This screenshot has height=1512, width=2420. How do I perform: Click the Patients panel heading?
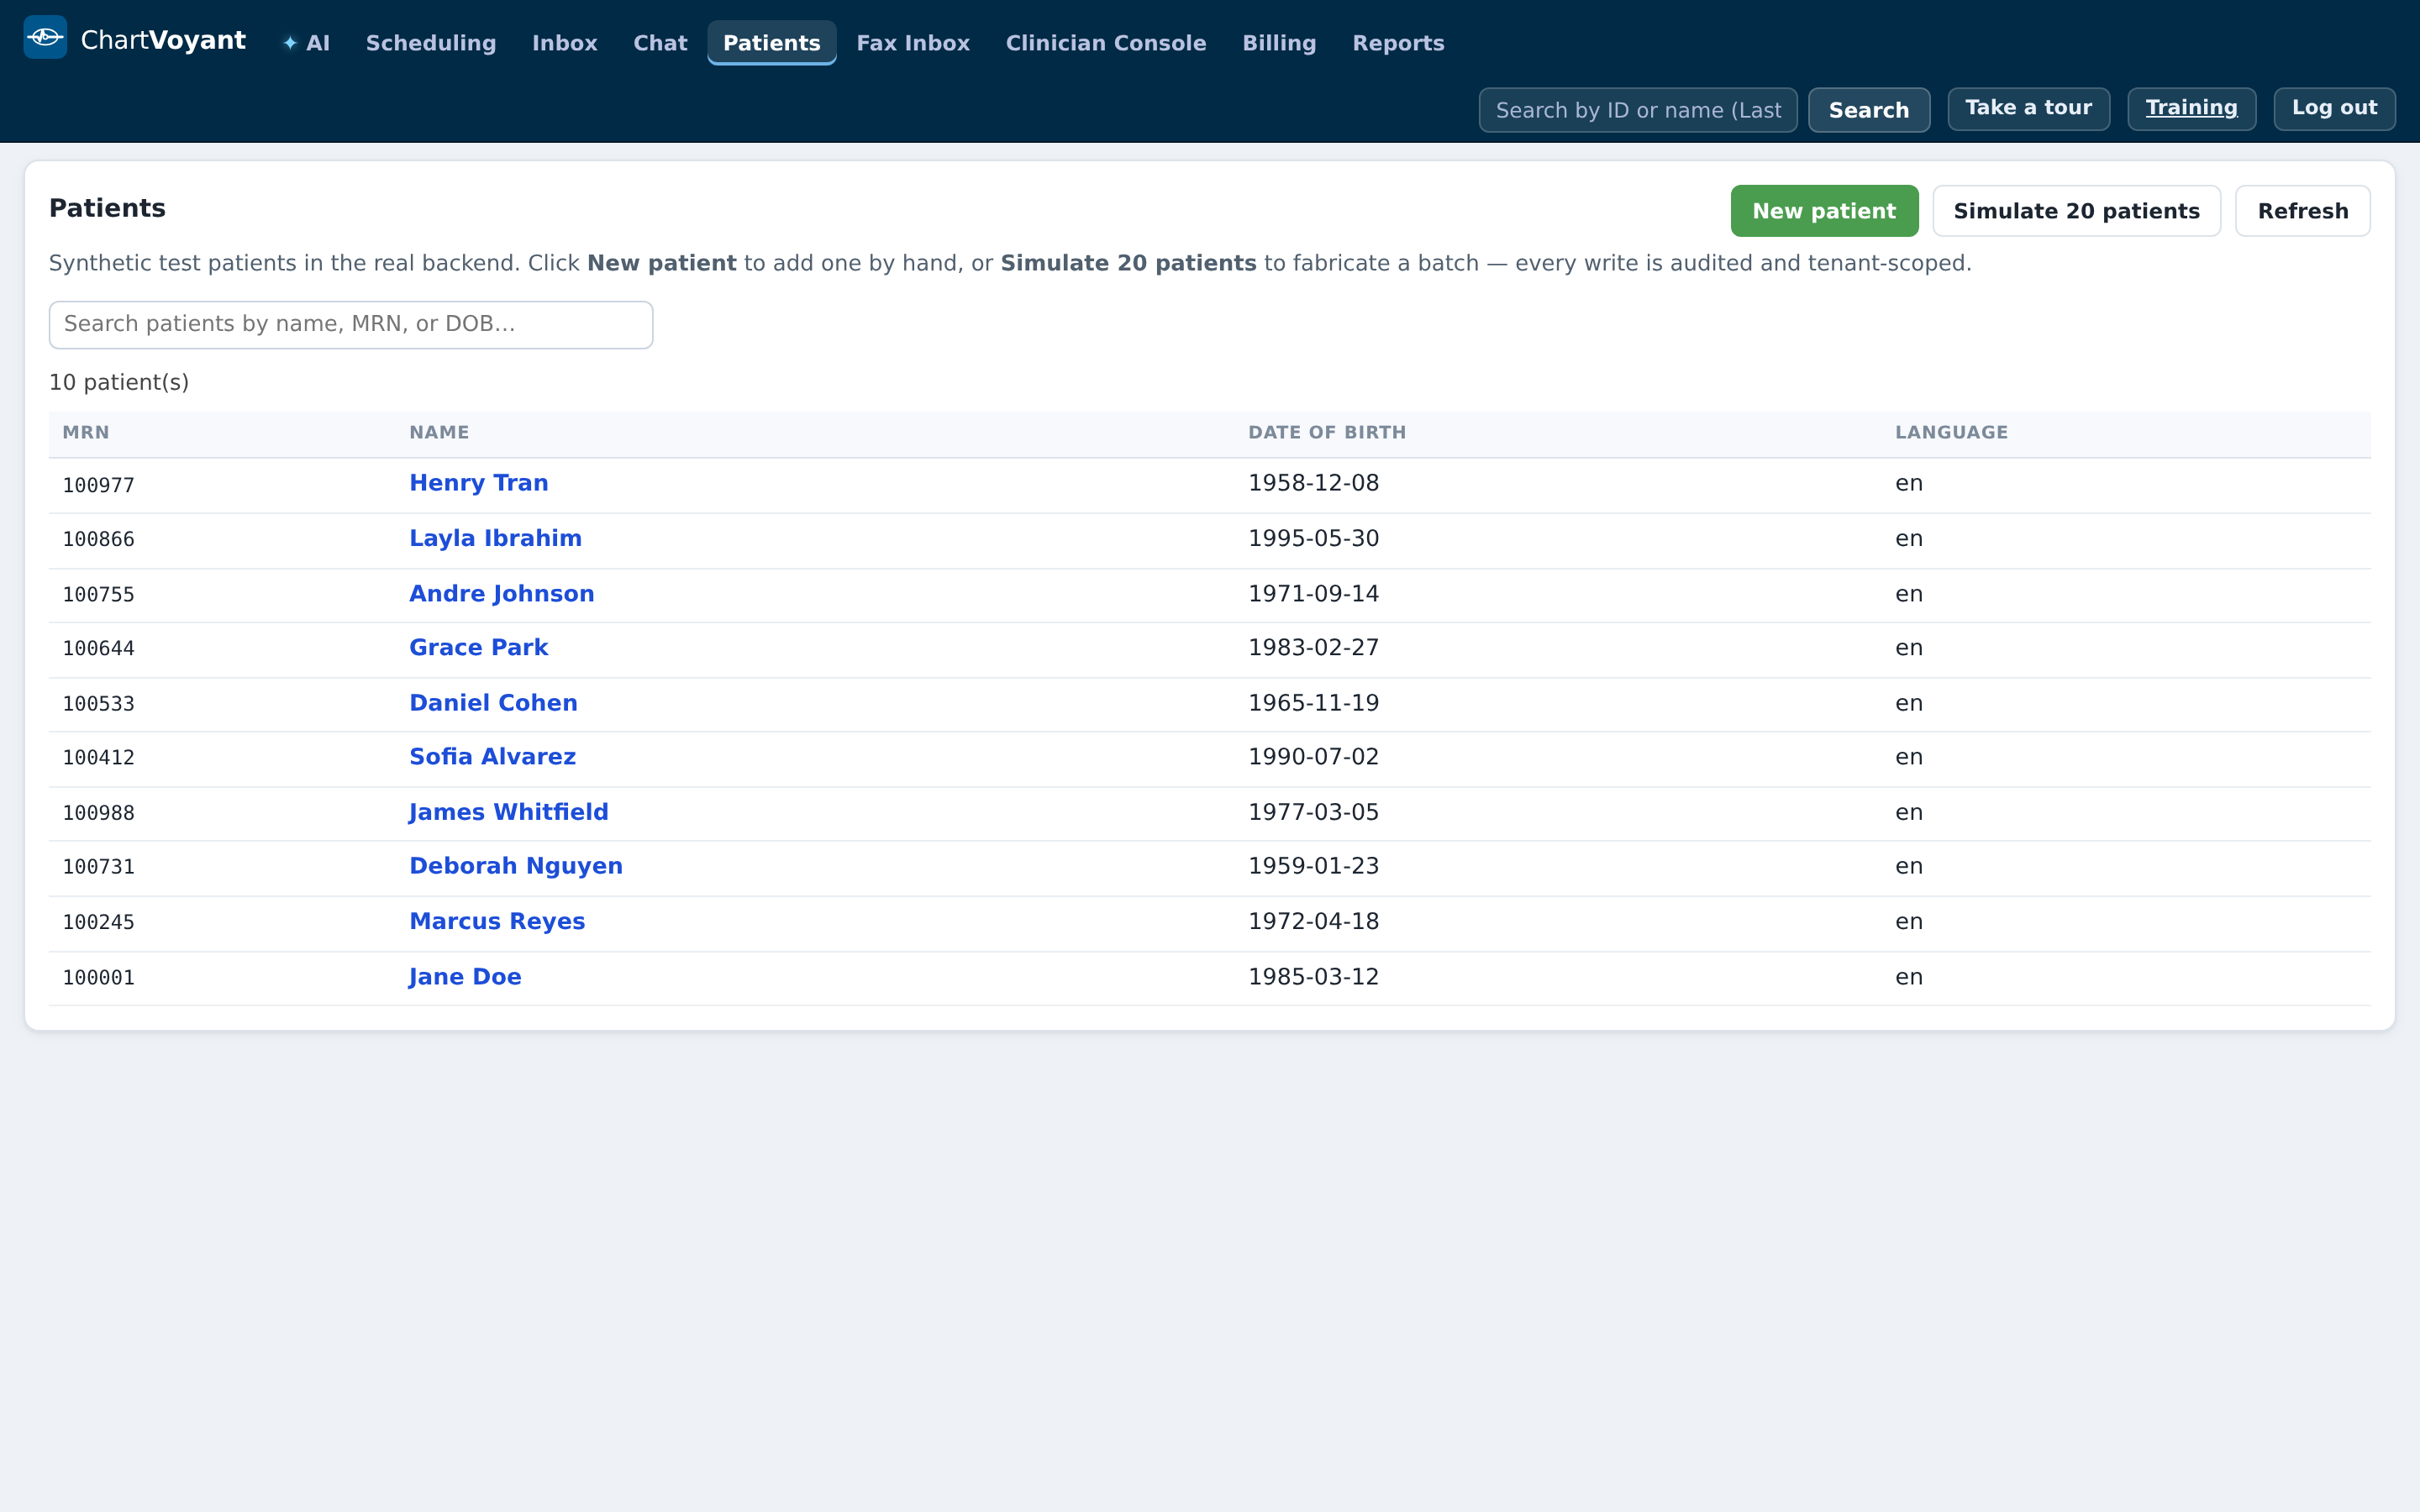click(x=107, y=208)
